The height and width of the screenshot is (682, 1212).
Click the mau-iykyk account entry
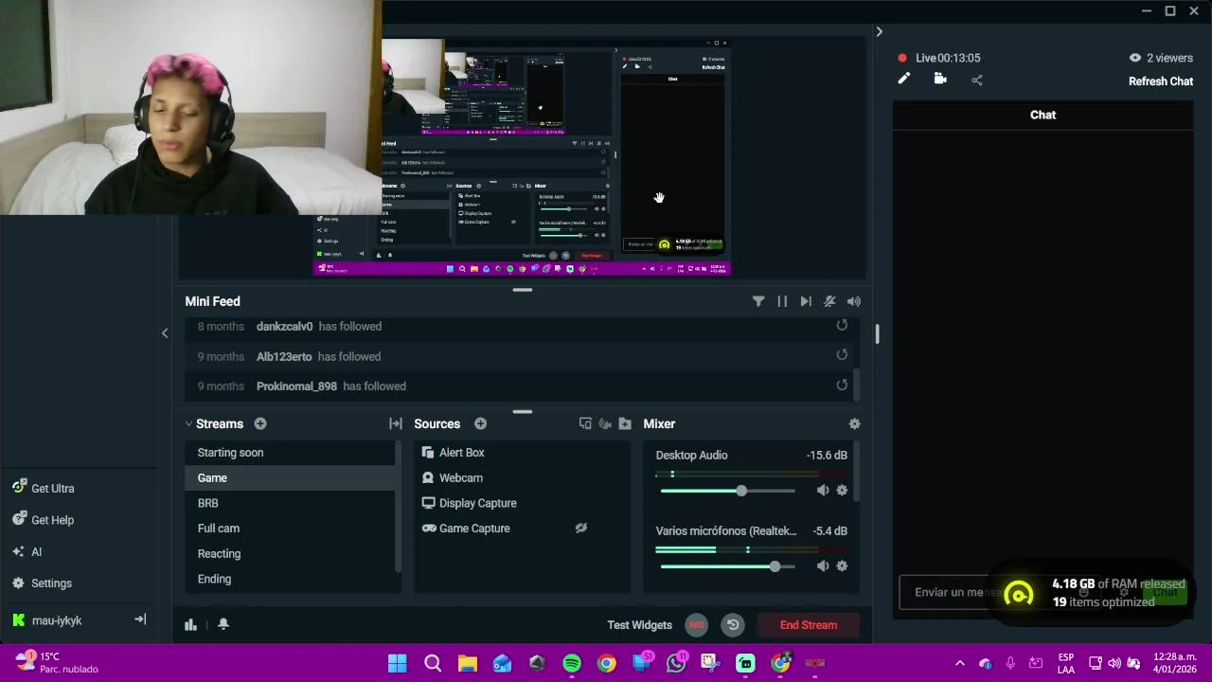[x=57, y=620]
